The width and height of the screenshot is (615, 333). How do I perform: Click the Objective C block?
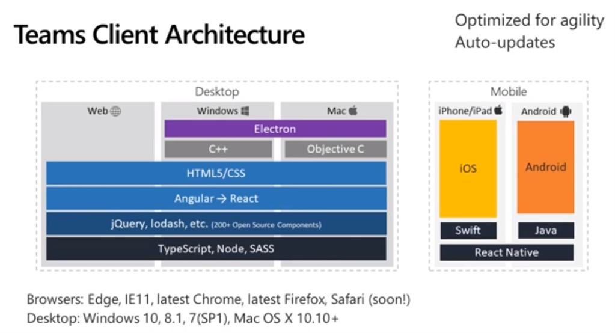[335, 150]
